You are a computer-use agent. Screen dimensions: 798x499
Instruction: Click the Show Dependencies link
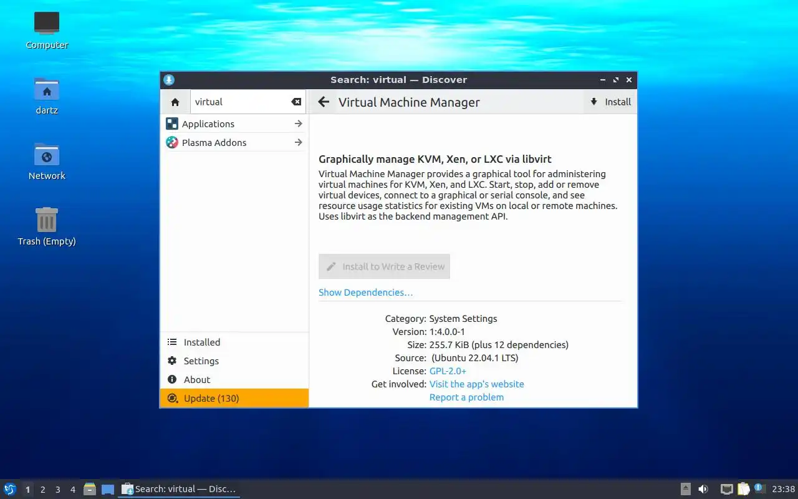coord(365,293)
